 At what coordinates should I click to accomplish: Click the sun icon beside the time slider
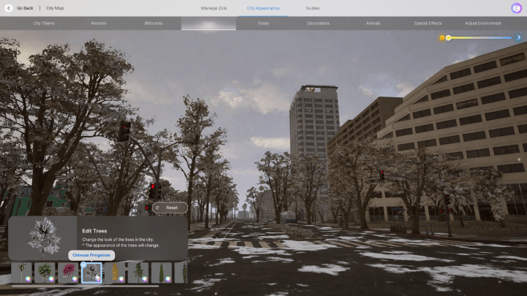click(442, 37)
